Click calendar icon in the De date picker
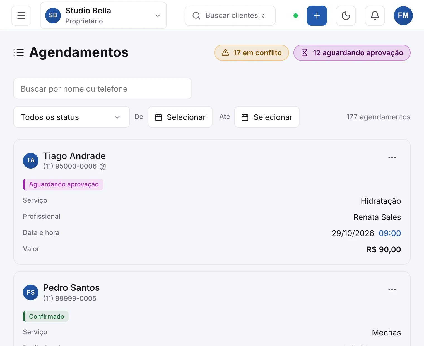Image resolution: width=424 pixels, height=346 pixels. pyautogui.click(x=158, y=117)
